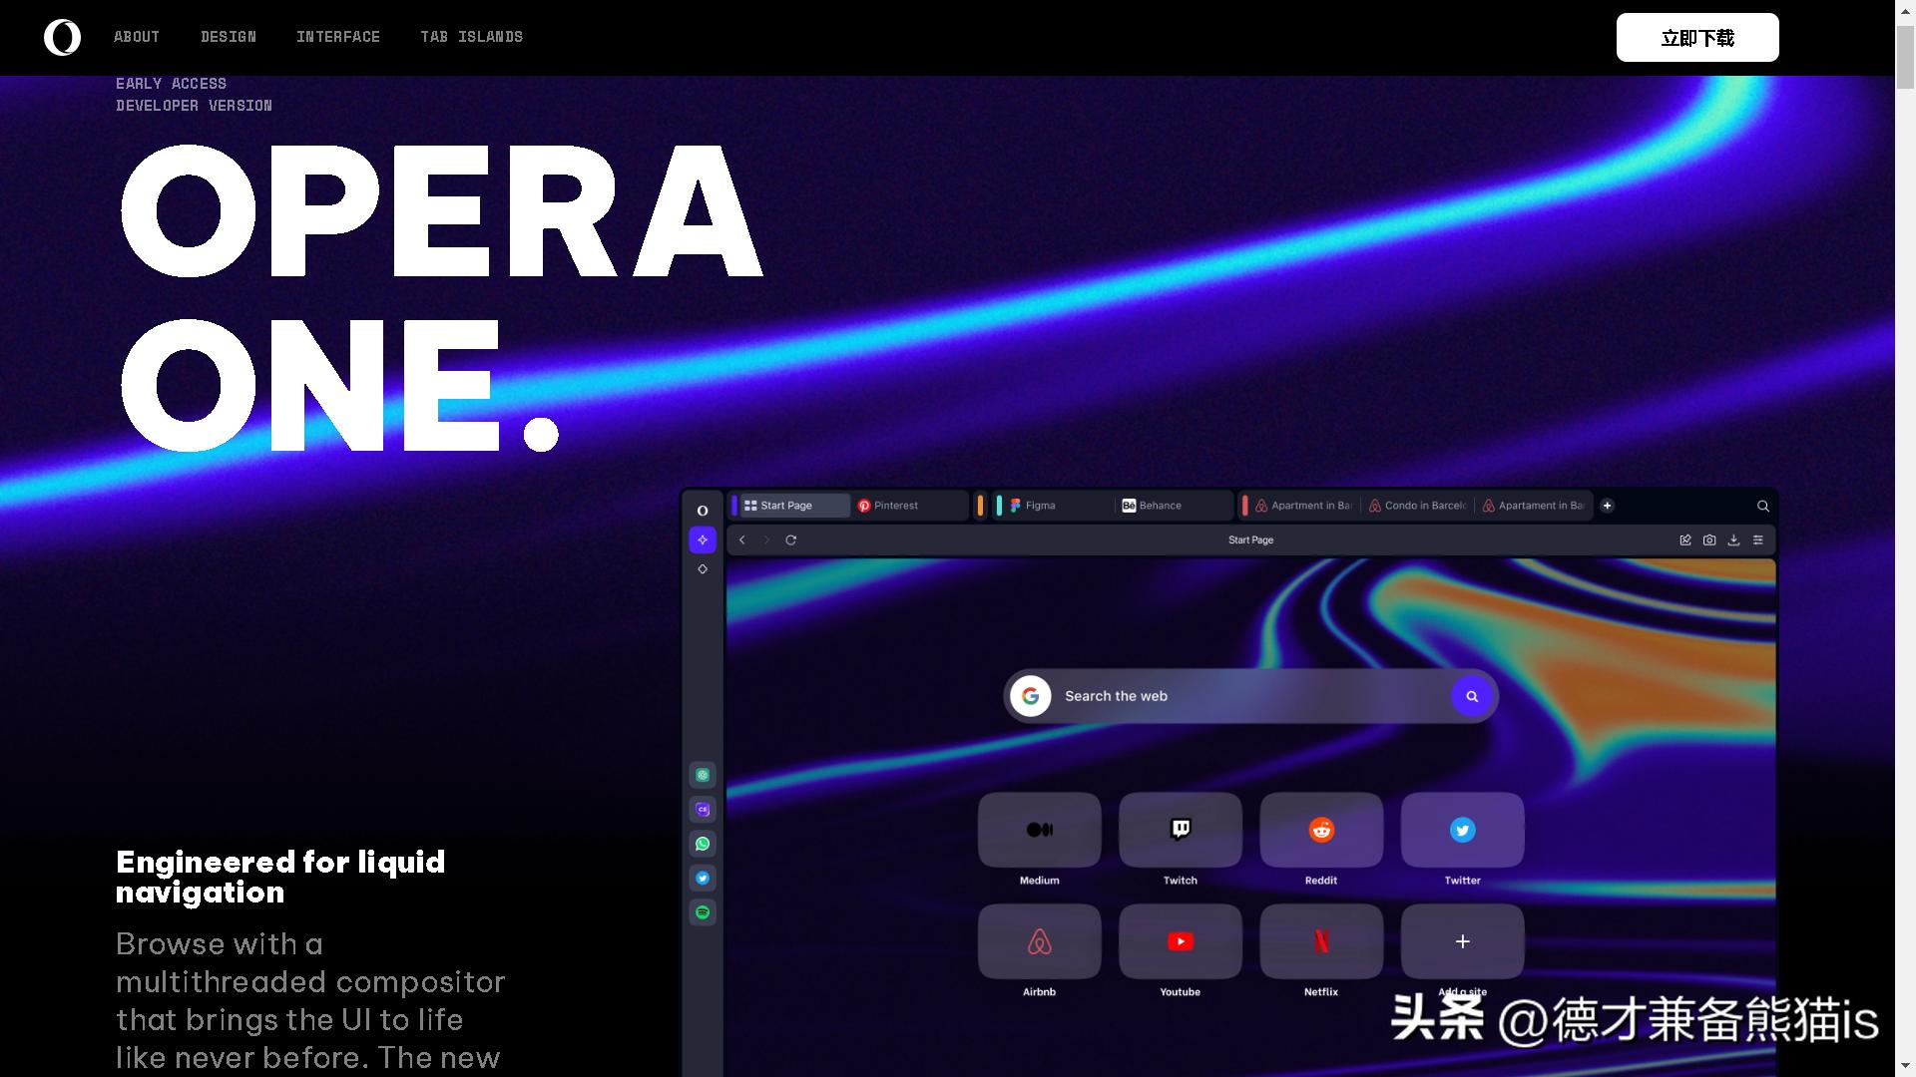Screen dimensions: 1916x1077
Task: Switch to the Figma tab
Action: pyautogui.click(x=1040, y=506)
